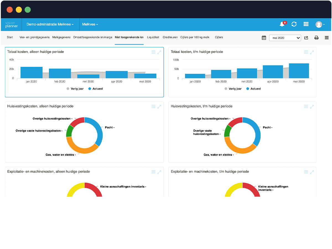Expand 'Exploitatie- en machinekosten, t/m huidige periode' fullscreen
The image size is (332, 249).
(312, 172)
